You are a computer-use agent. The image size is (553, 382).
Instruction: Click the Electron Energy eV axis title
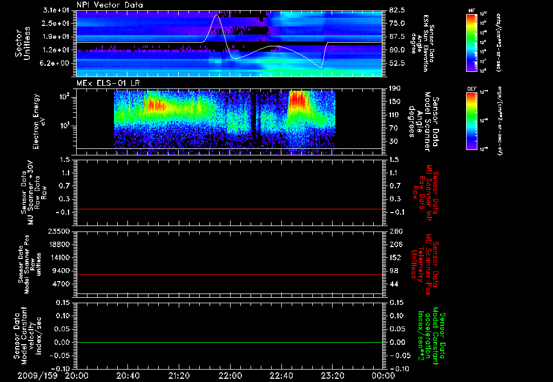click(39, 121)
